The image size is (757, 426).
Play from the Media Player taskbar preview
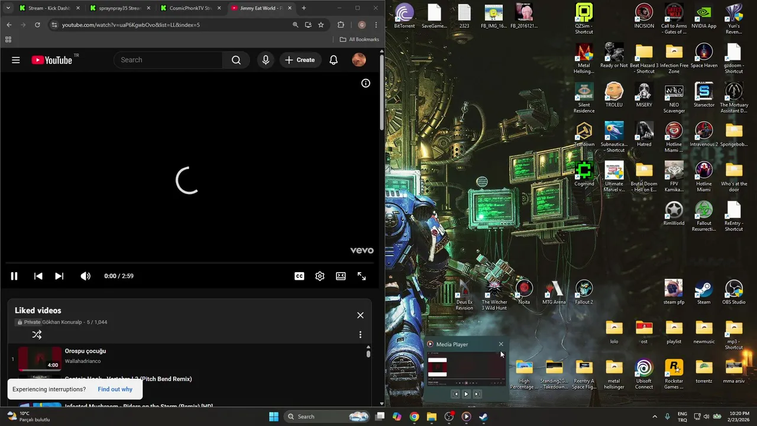coord(466,393)
